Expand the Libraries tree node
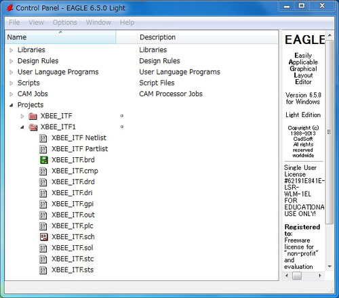This screenshot has height=298, width=339. [x=11, y=50]
